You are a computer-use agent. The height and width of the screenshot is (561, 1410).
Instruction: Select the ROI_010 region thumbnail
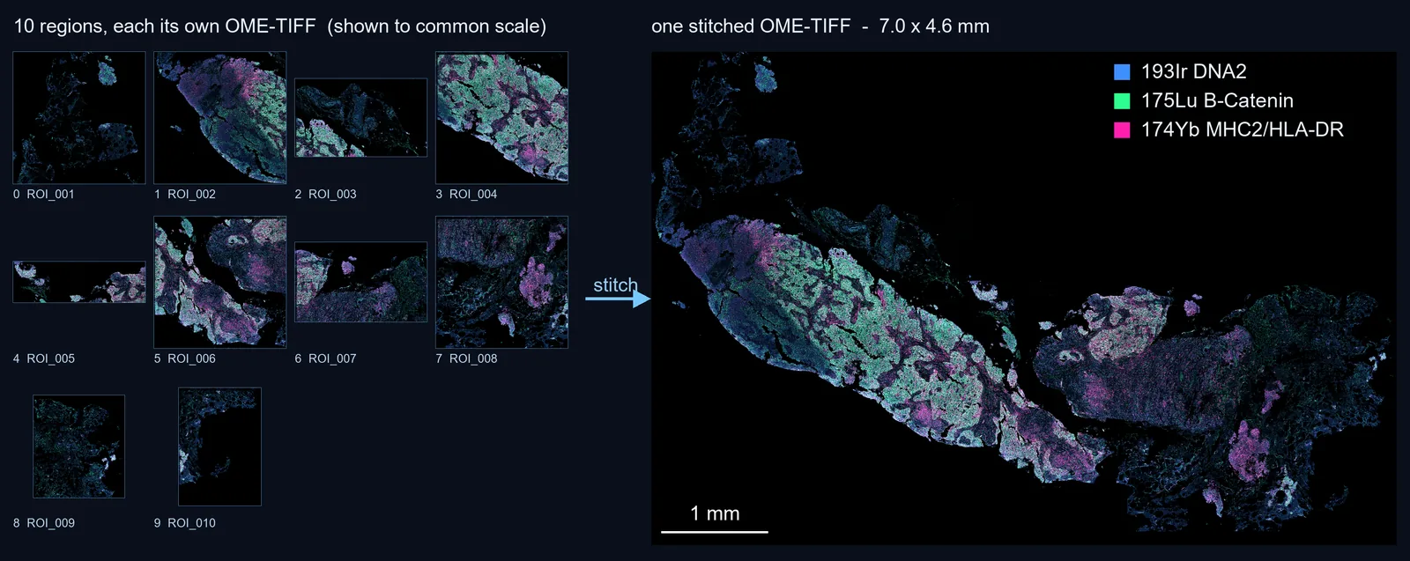(x=220, y=447)
